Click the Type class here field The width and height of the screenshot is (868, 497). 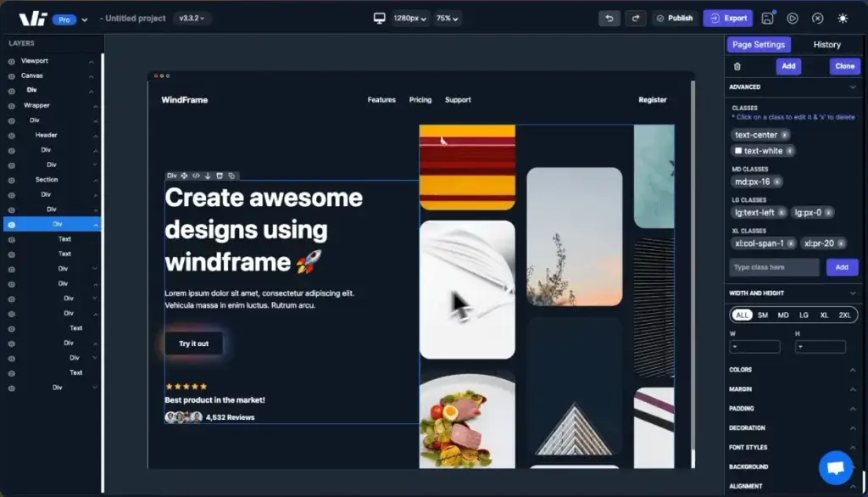click(774, 267)
